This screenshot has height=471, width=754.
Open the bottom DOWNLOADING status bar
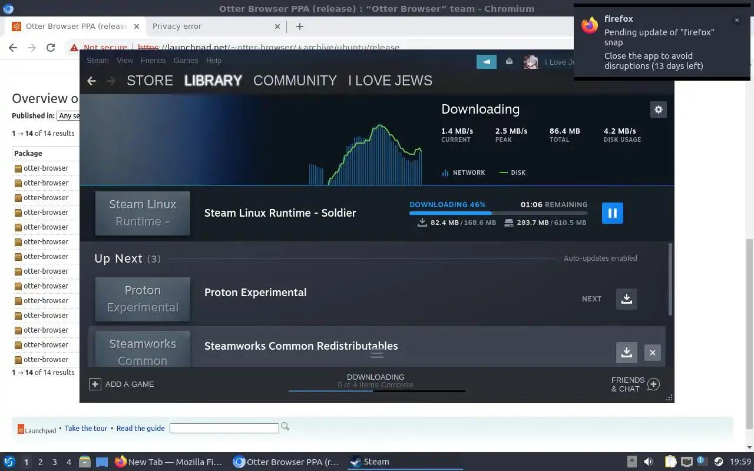pyautogui.click(x=376, y=383)
